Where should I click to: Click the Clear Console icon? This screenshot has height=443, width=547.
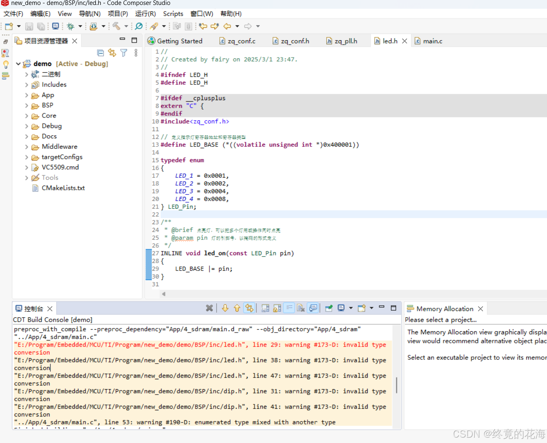click(301, 308)
